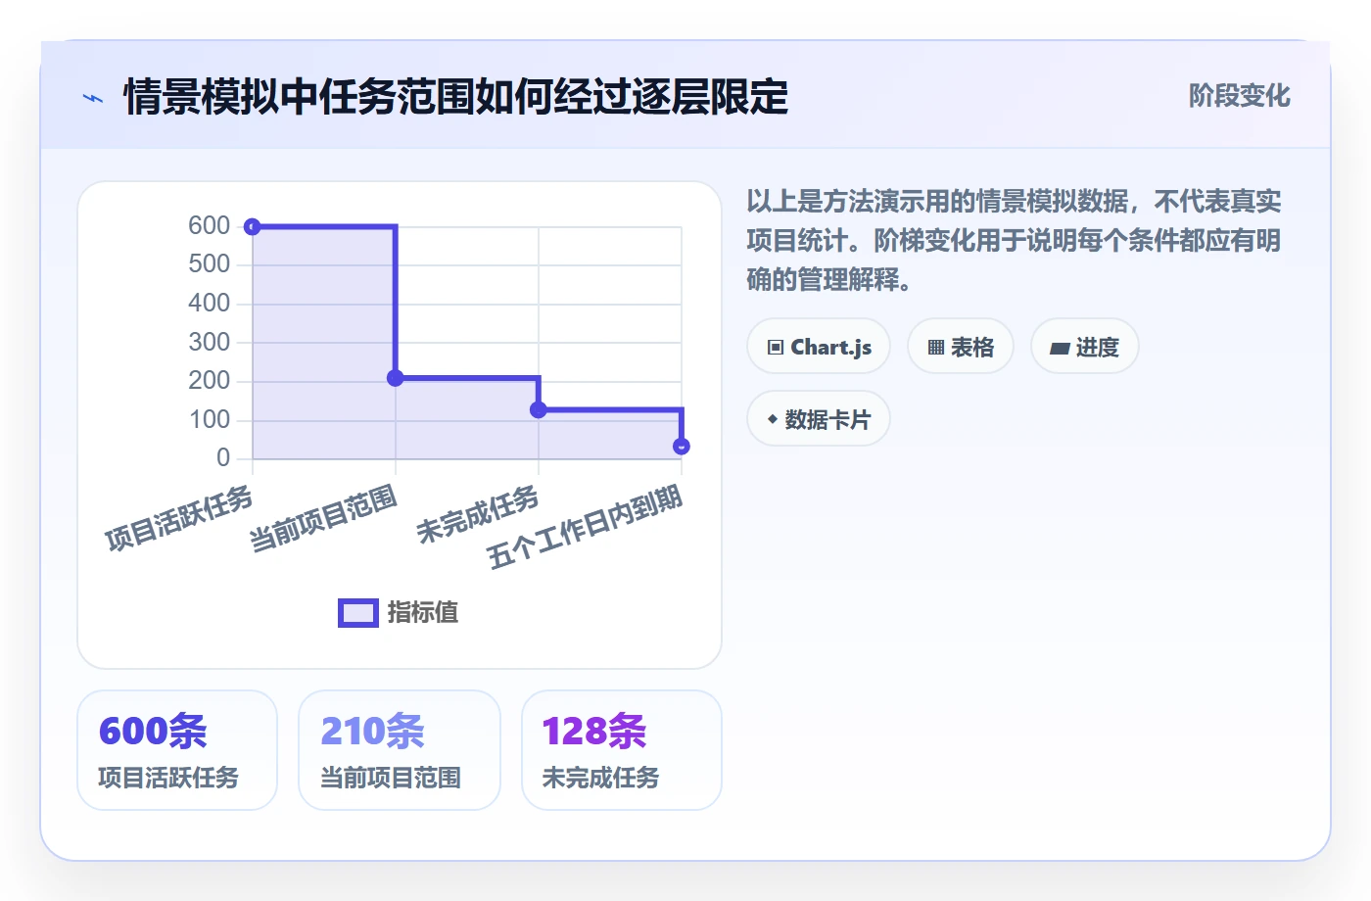1371x901 pixels.
Task: Click the 当前项目范围 data point on chart
Action: click(x=396, y=378)
